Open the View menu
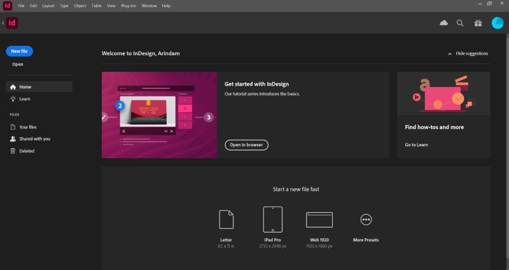This screenshot has height=270, width=509. point(111,6)
